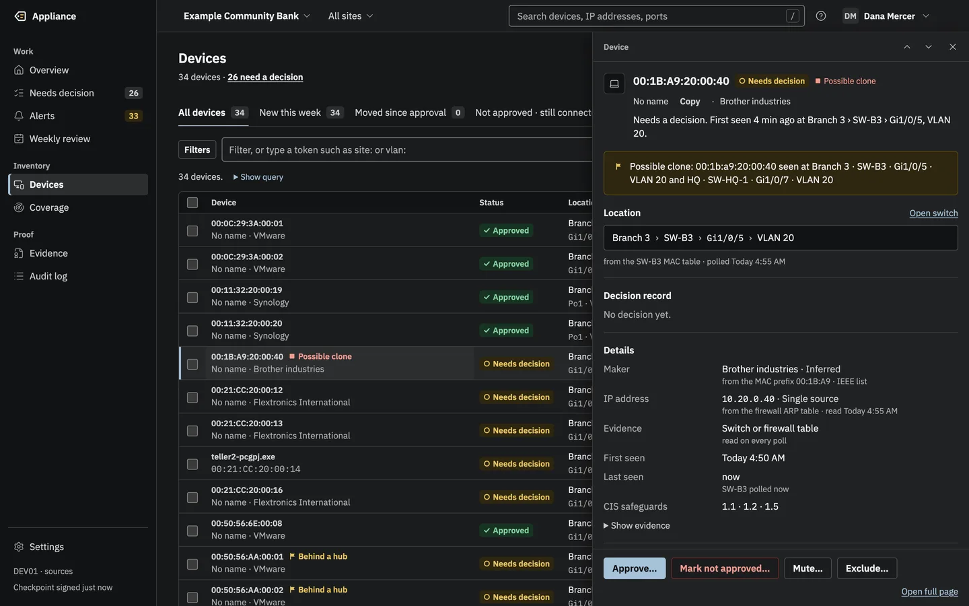
Task: Open the All sites dropdown
Action: click(x=351, y=16)
